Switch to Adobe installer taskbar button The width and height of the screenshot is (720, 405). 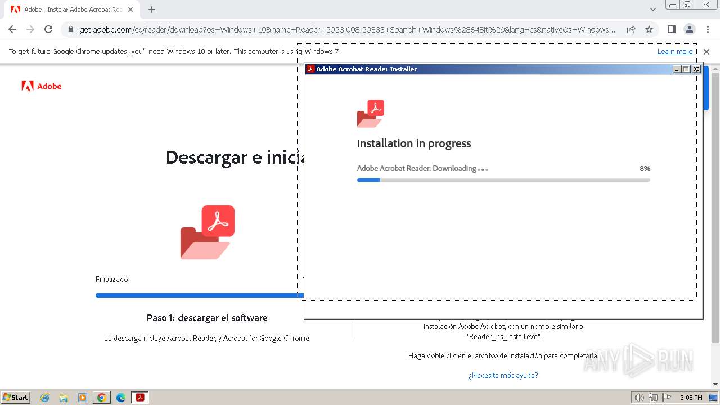click(x=140, y=398)
